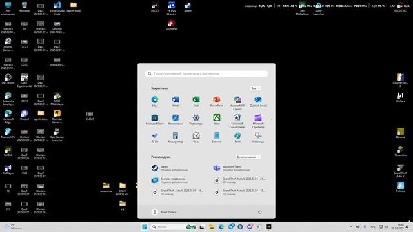Select Grand Theft Auto V desktop shortcut
The width and height of the screenshot is (413, 232).
pos(400,171)
